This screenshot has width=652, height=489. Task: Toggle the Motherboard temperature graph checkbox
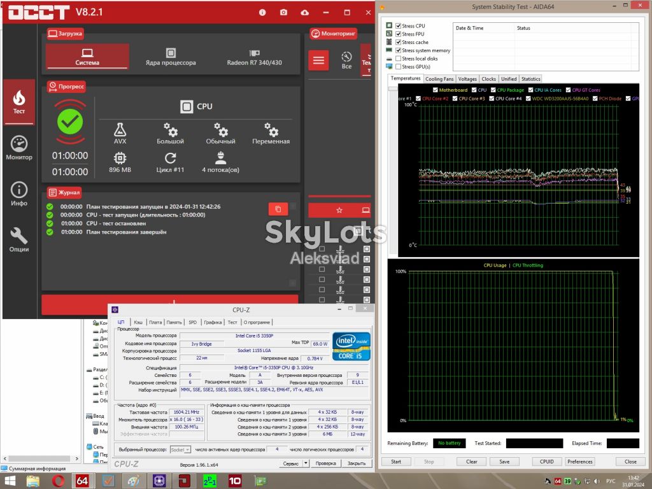[x=436, y=90]
